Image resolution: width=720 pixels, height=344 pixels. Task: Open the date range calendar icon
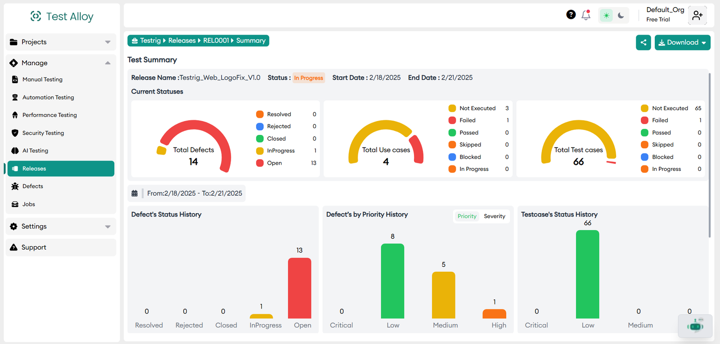135,193
